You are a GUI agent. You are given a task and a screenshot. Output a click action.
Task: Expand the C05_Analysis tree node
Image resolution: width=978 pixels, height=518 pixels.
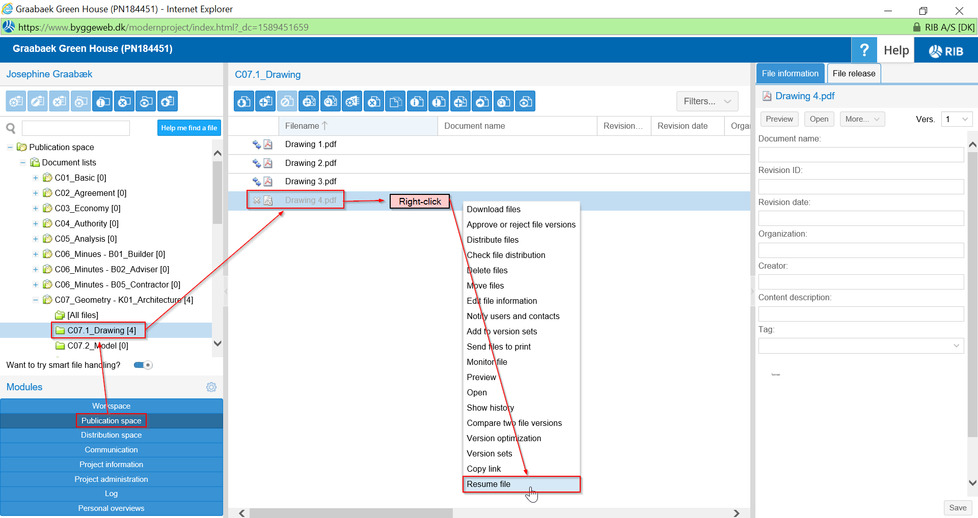click(35, 239)
